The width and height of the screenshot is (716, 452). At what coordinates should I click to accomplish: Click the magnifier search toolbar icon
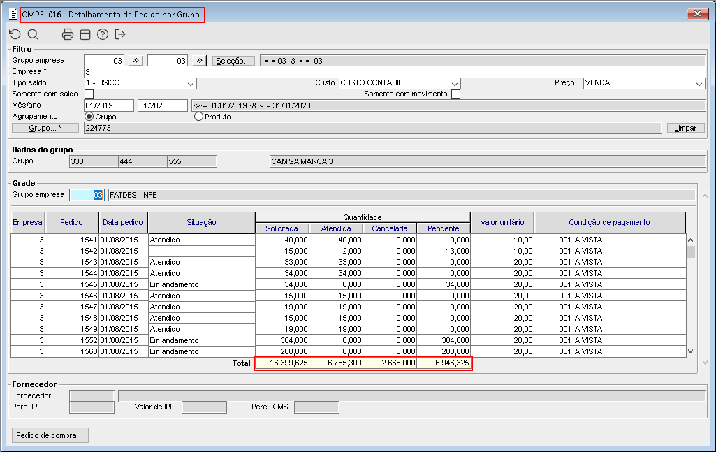[33, 34]
